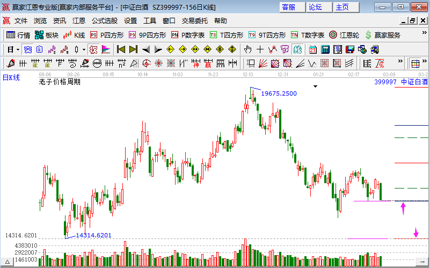This screenshot has width=430, height=268.
Task: Click the purple step-line 3 icon
Action: coord(52,49)
